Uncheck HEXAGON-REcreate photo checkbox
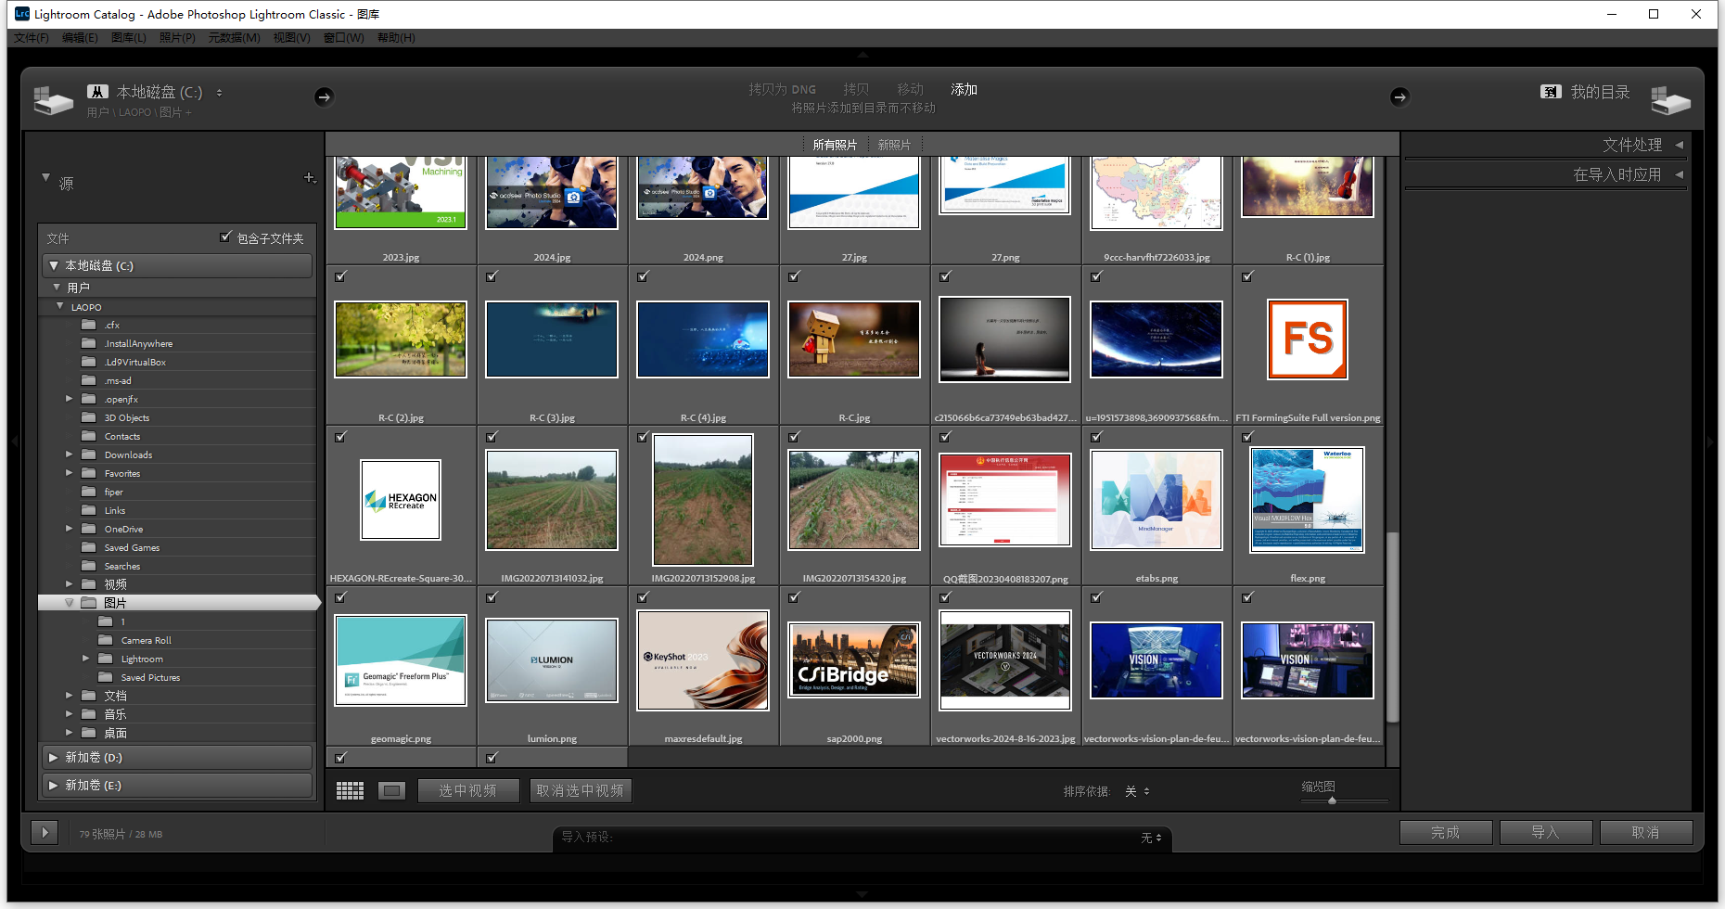The image size is (1725, 909). tap(340, 437)
